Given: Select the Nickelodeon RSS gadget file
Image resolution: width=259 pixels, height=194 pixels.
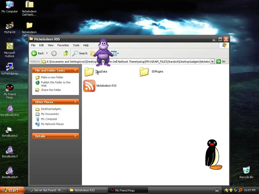Looking at the screenshot, I should (x=100, y=86).
